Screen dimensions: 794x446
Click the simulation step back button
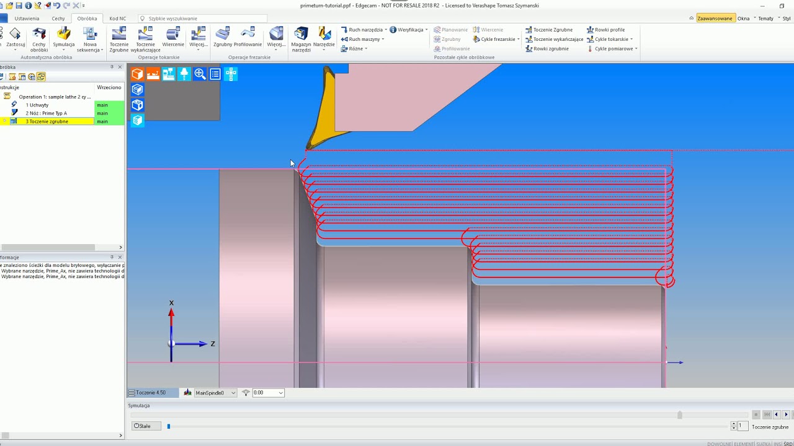pos(776,414)
